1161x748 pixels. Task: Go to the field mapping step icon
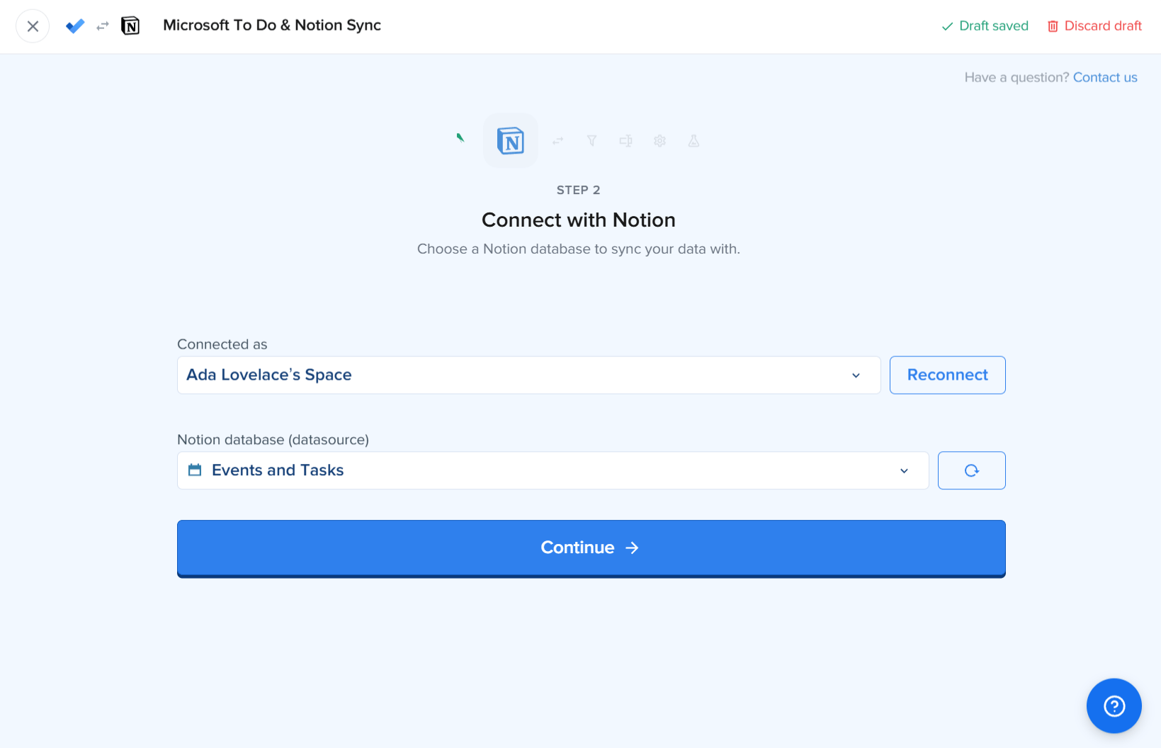[626, 141]
